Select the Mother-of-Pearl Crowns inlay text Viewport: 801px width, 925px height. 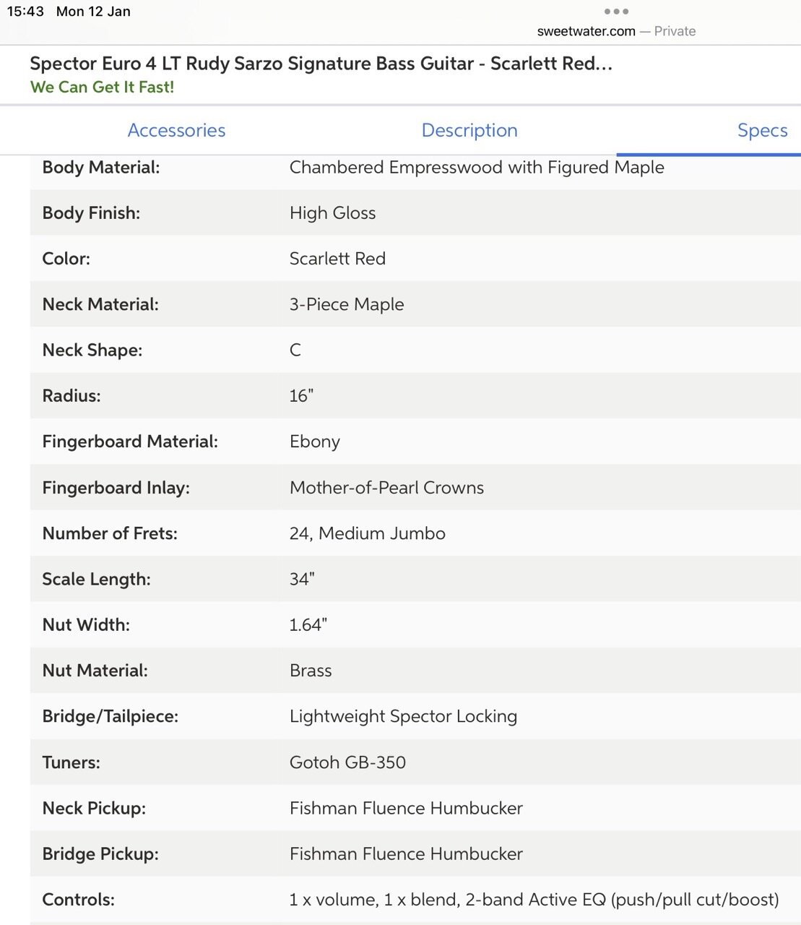386,488
